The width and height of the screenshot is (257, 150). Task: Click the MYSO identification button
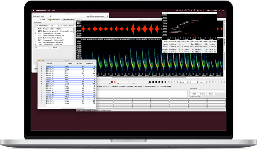(x=194, y=94)
